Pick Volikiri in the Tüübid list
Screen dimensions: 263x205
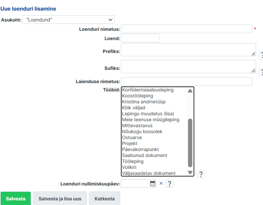pos(129,167)
